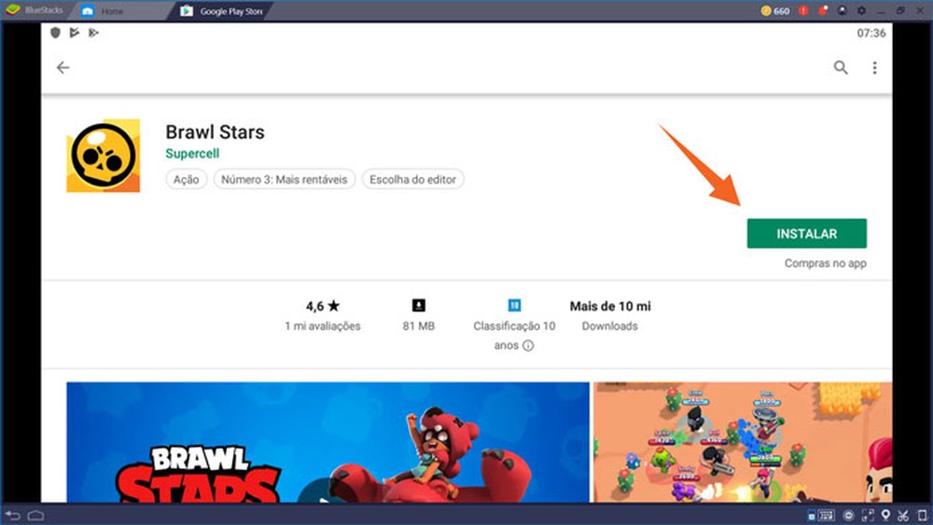Click the rotate device phone icon
This screenshot has height=525, width=933.
pyautogui.click(x=923, y=515)
